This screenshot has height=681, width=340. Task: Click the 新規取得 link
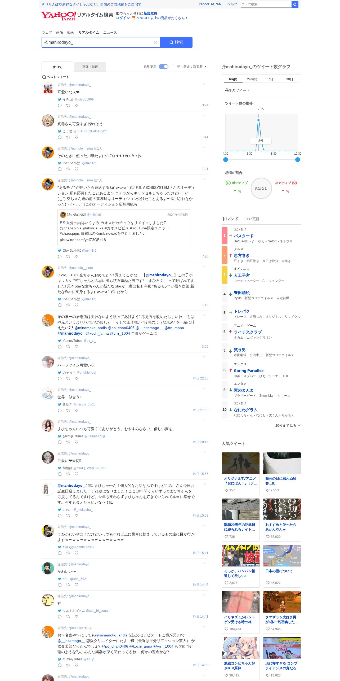150,14
